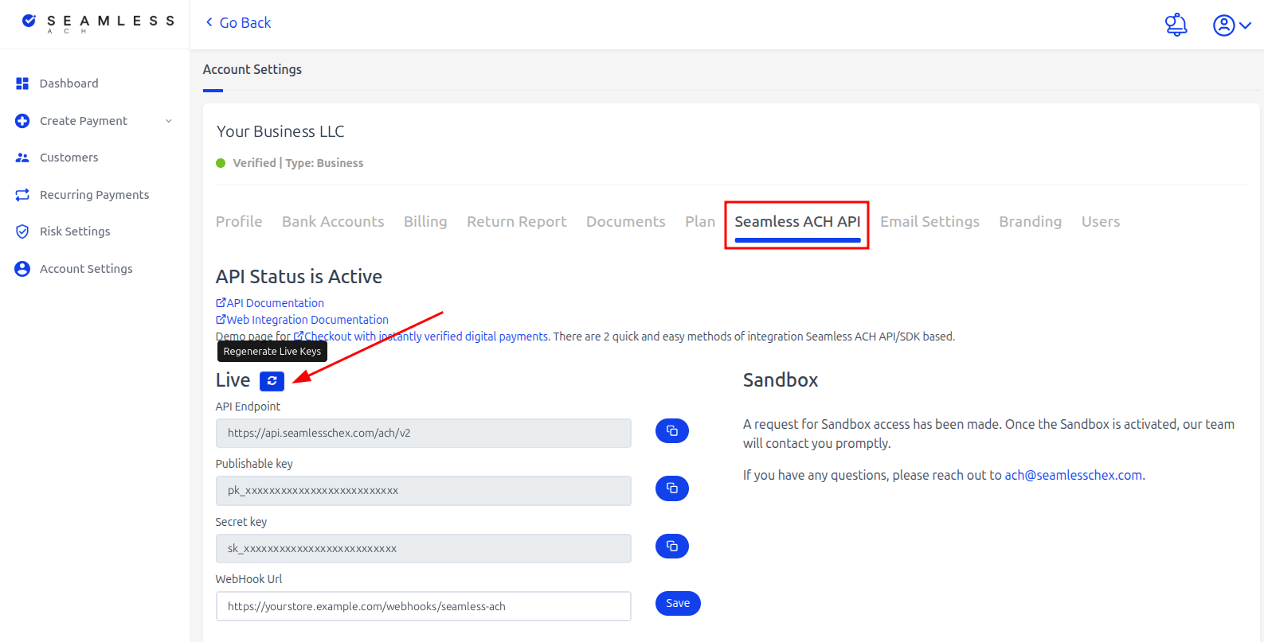Open Recurring Payments in sidebar
This screenshot has width=1264, height=642.
[95, 195]
